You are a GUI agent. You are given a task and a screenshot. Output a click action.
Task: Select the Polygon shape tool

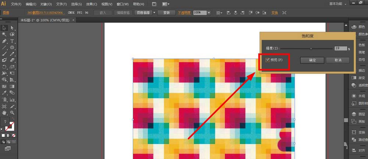click(12, 47)
